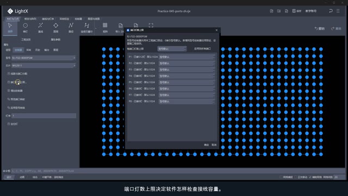Select the N-shaped path tool
Viewport: 348px width, 196px height.
pyautogui.click(x=71, y=28)
